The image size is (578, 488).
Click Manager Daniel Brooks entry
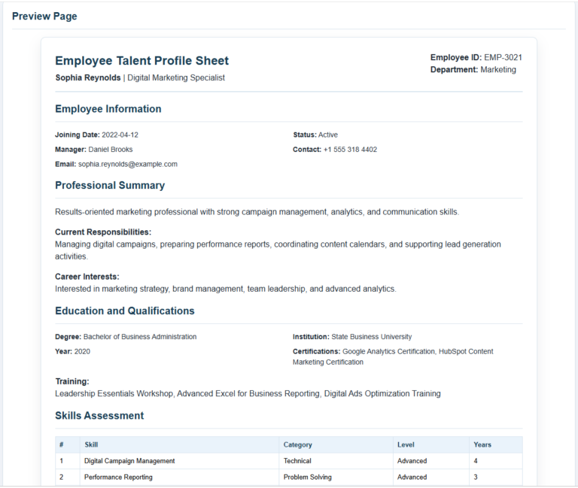coord(93,150)
